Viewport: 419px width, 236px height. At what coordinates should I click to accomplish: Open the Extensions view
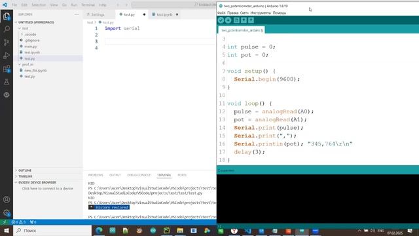7,69
